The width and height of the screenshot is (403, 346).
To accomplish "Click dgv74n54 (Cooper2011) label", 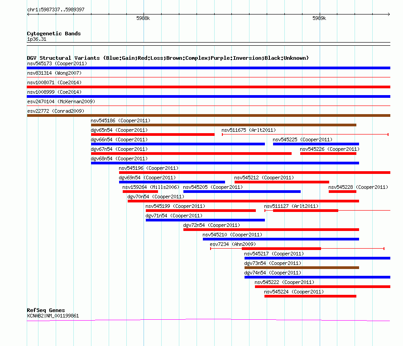I will coord(273,273).
